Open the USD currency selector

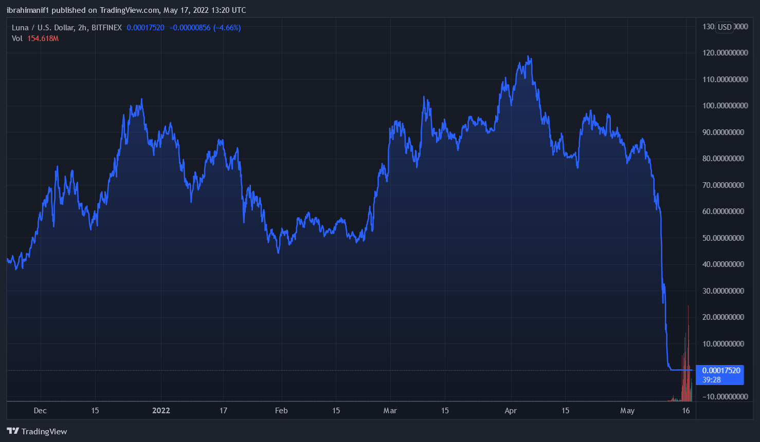pos(725,27)
